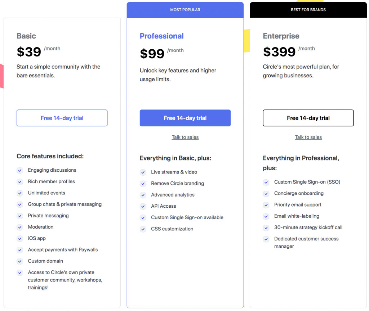This screenshot has height=311, width=369.
Task: Click checkmark next to Dedicated customer success manager
Action: click(x=266, y=239)
